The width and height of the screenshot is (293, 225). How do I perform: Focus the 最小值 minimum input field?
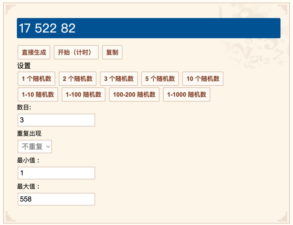click(56, 173)
